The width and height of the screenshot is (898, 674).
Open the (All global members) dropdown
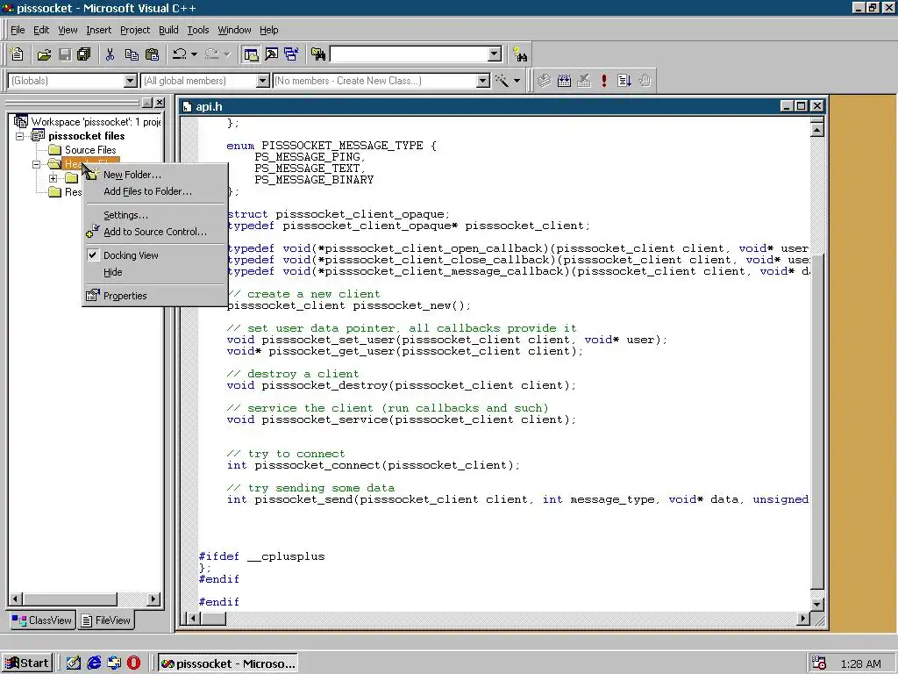pyautogui.click(x=263, y=81)
